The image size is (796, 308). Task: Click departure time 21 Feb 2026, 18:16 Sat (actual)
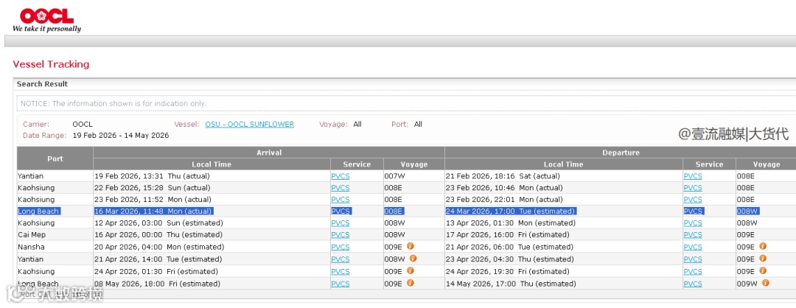point(504,176)
